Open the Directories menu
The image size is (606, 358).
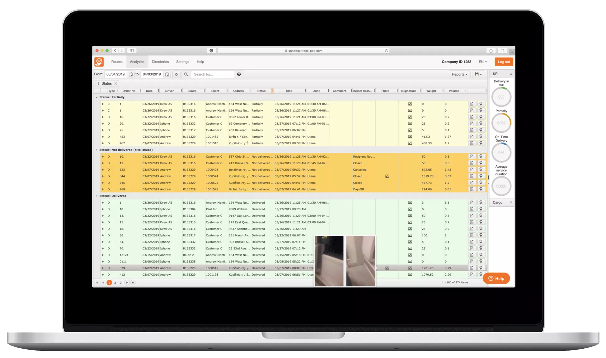[160, 62]
